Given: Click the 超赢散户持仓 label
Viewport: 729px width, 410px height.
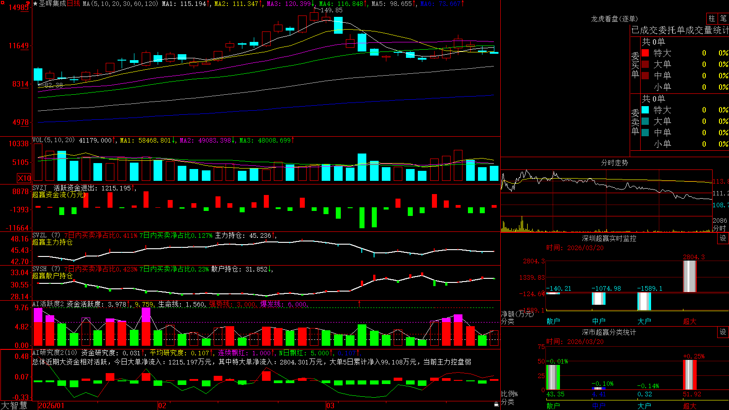Looking at the screenshot, I should (52, 276).
